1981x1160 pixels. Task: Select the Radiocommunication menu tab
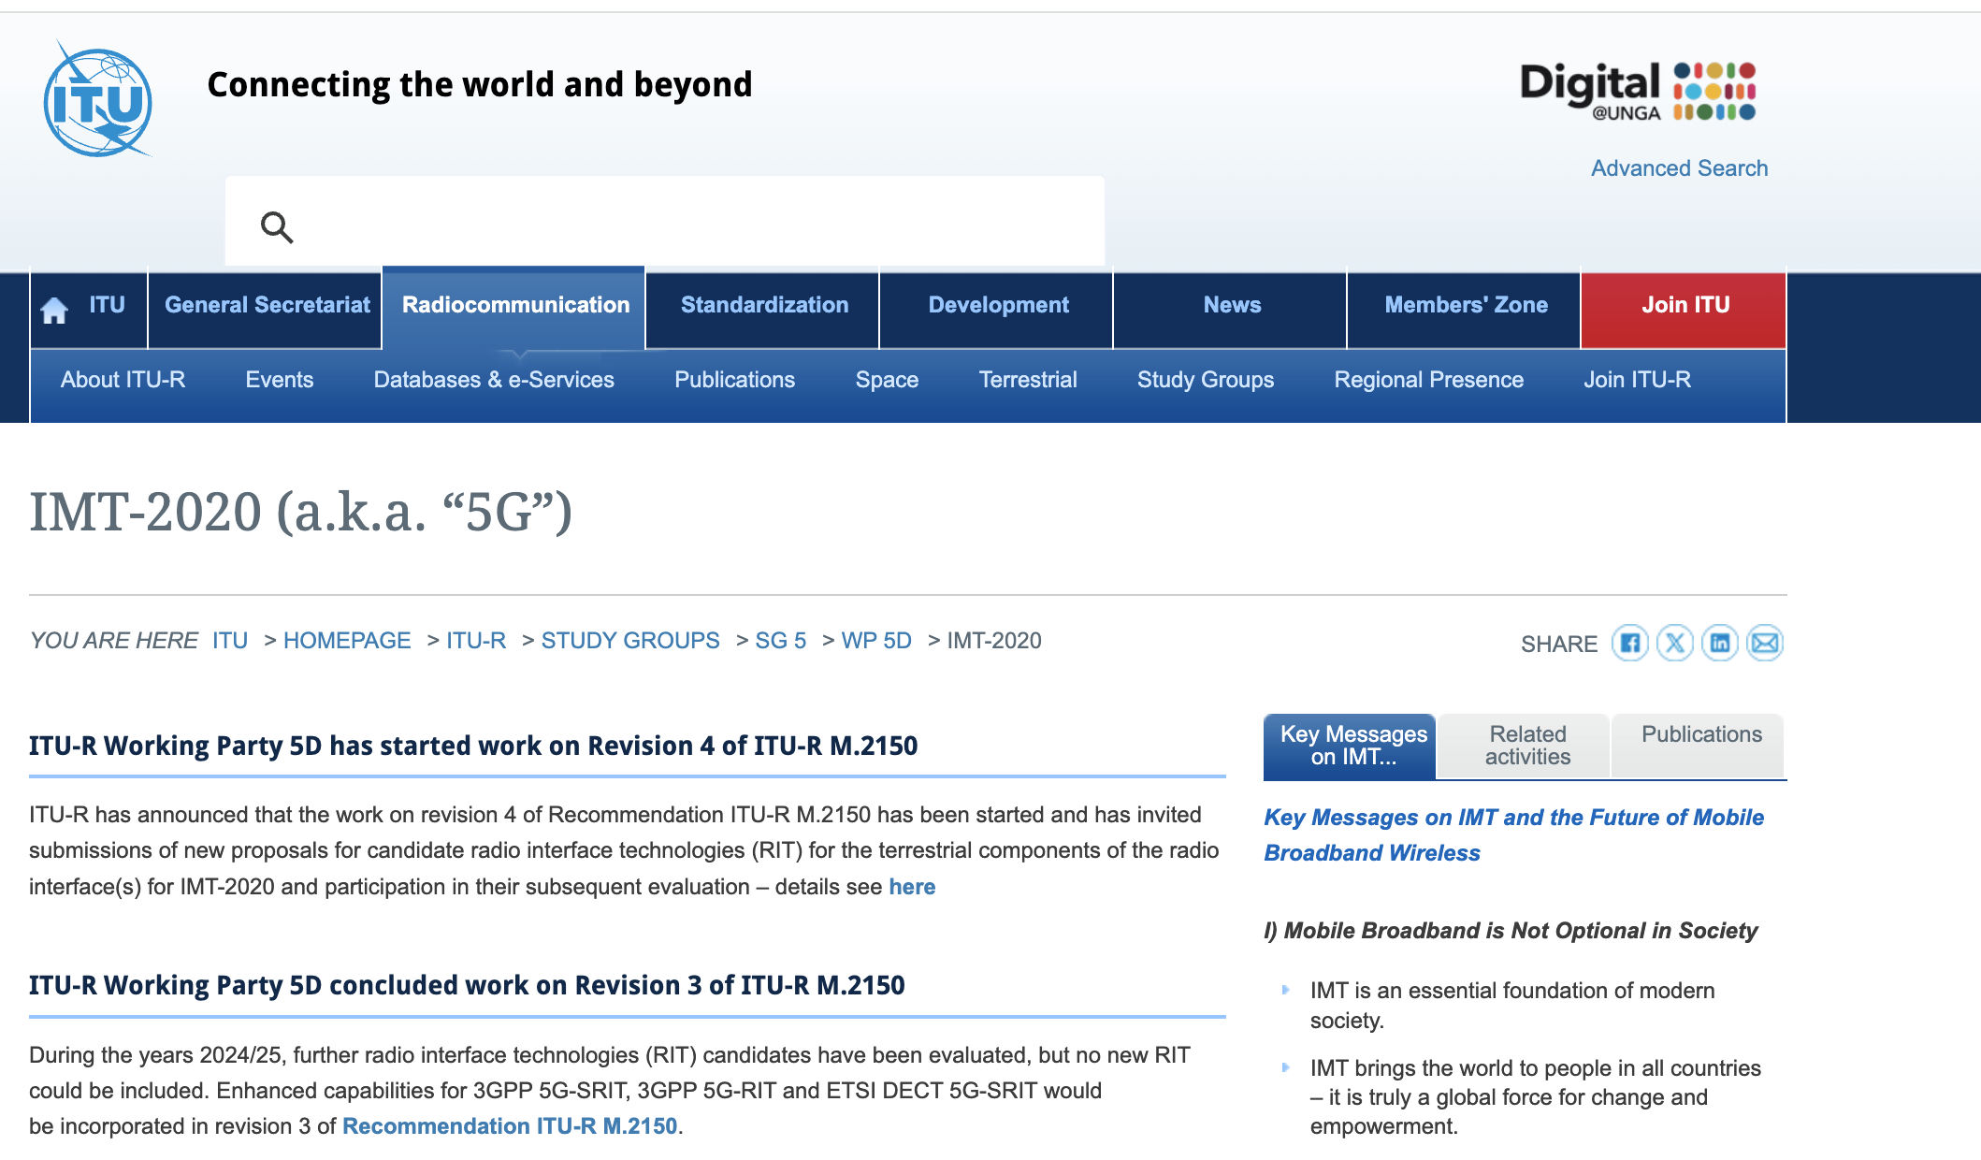(x=514, y=305)
